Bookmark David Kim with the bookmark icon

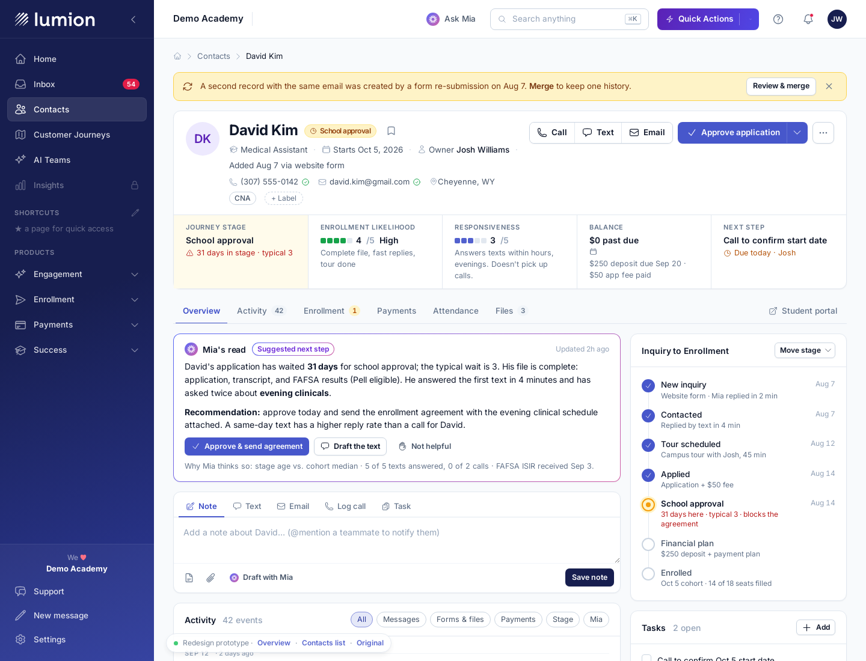[x=391, y=131]
